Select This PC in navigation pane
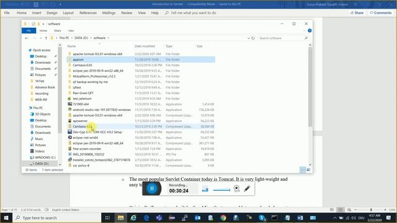The image size is (397, 223). 38,108
